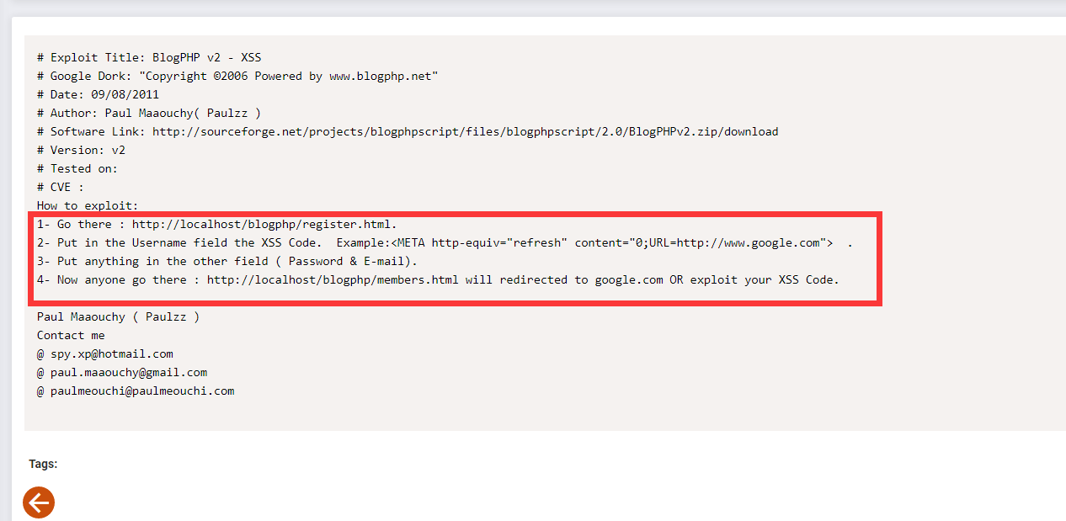Click step 1 with the register.html URL

click(216, 225)
